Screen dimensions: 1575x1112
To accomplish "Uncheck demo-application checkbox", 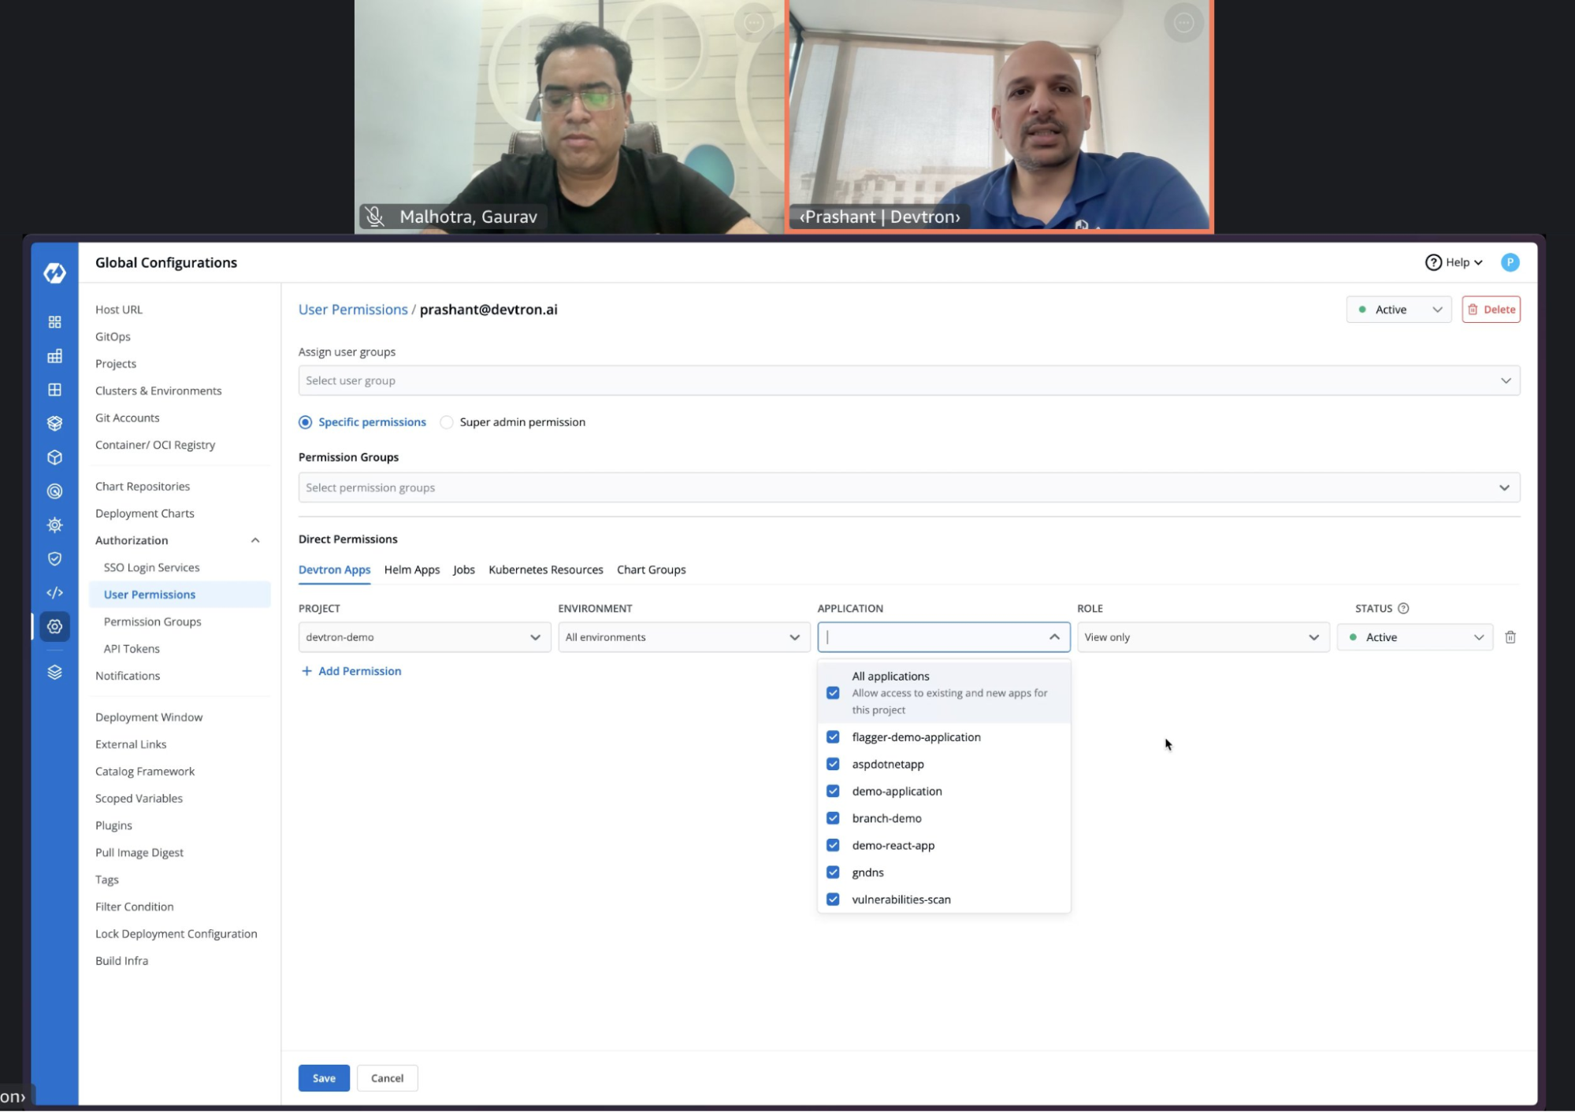I will [832, 791].
